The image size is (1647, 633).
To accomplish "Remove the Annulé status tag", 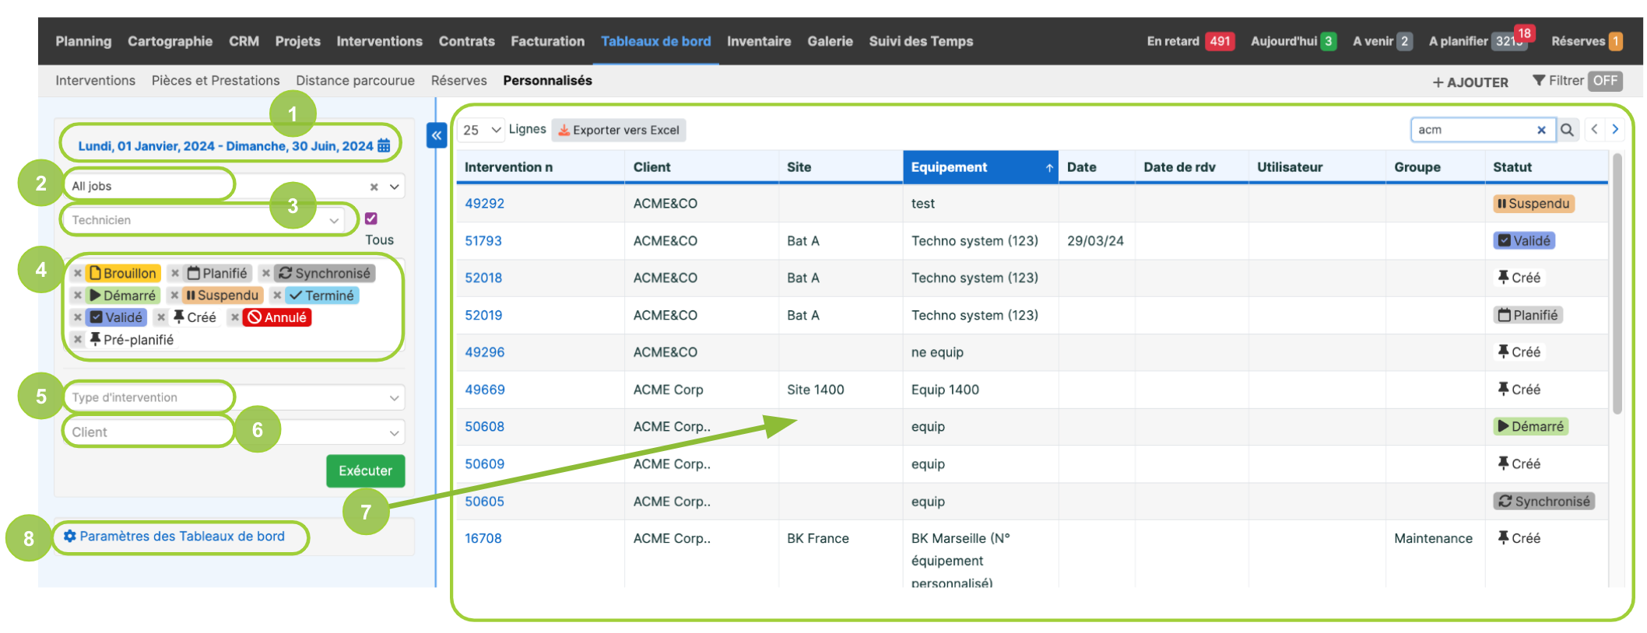I will click(235, 317).
